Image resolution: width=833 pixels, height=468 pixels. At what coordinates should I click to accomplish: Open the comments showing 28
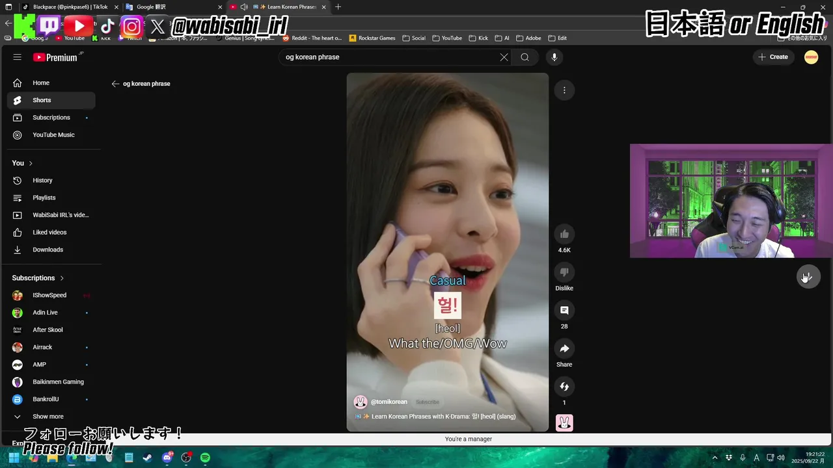coord(564,311)
